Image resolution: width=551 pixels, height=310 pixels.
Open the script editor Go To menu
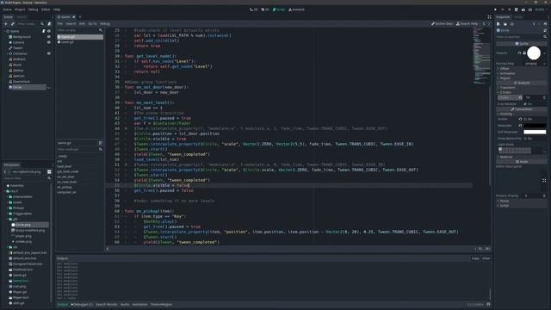coord(92,24)
